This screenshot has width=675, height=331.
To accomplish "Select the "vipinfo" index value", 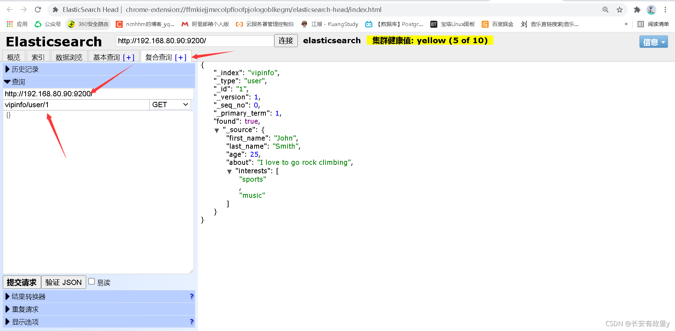I will tap(263, 73).
